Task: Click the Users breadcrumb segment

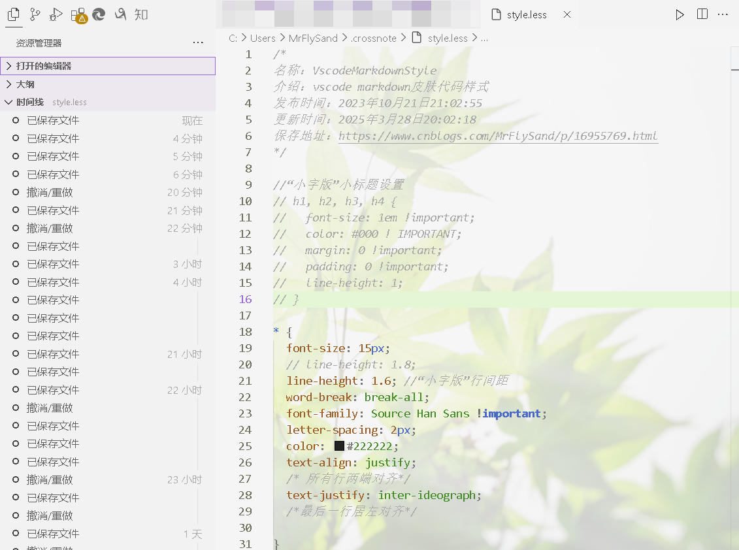Action: pos(263,38)
